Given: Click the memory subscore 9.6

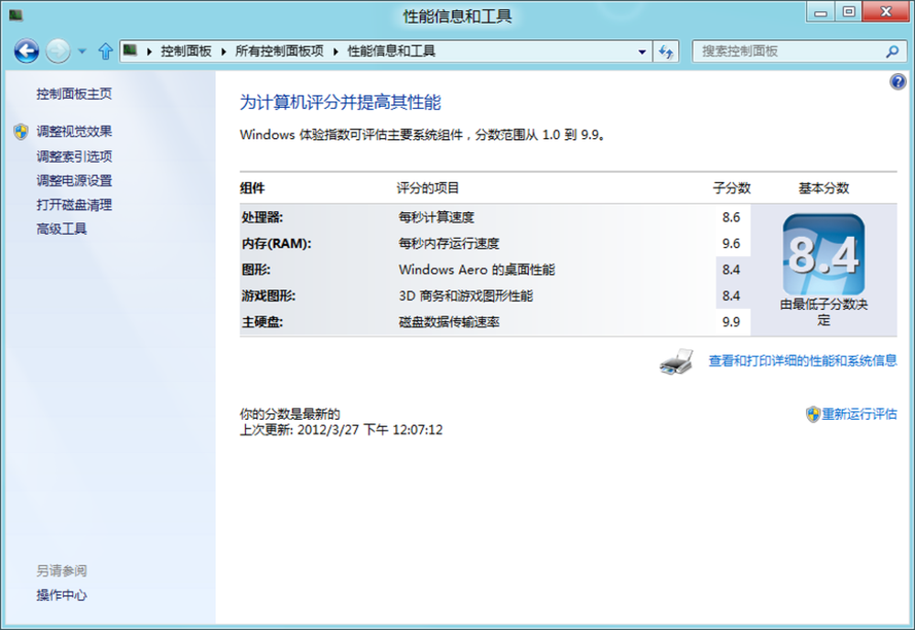Looking at the screenshot, I should (730, 244).
